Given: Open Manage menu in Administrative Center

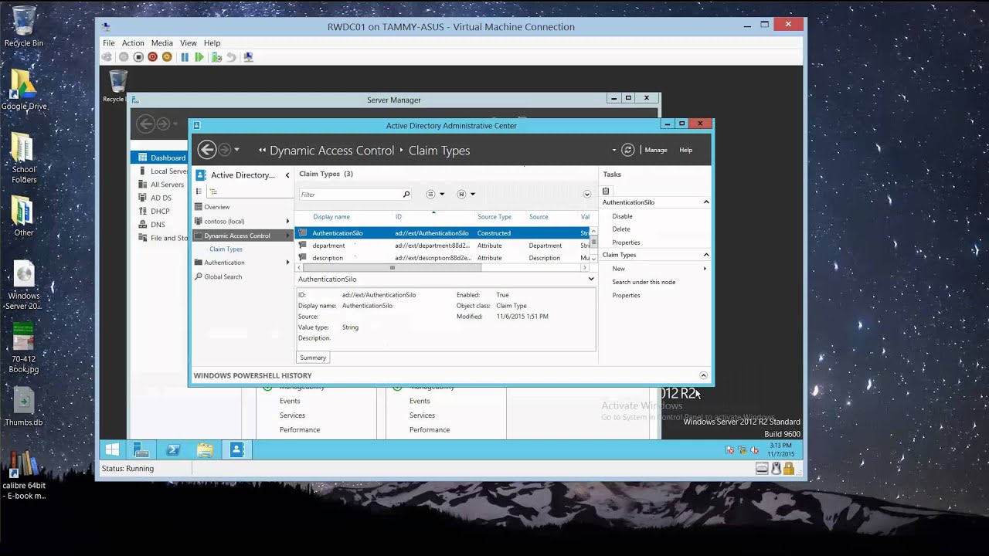Looking at the screenshot, I should [656, 150].
